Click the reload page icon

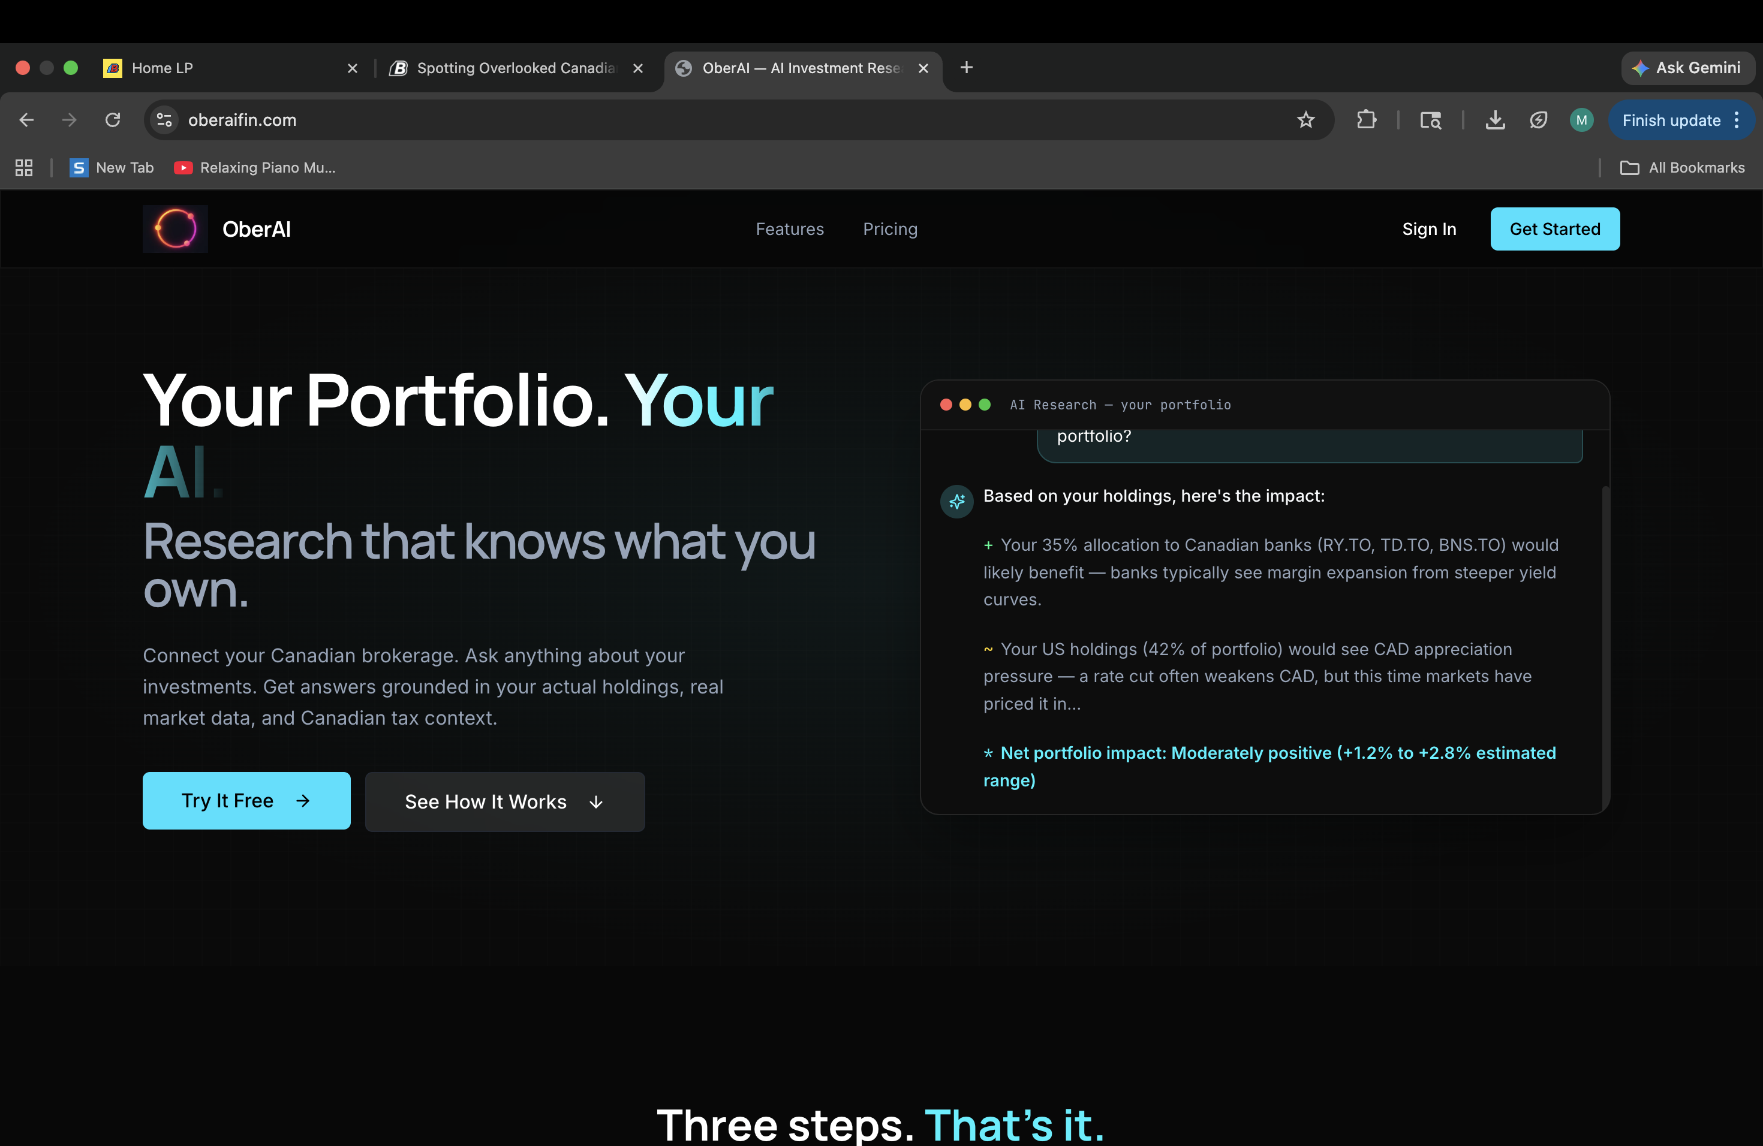point(113,120)
